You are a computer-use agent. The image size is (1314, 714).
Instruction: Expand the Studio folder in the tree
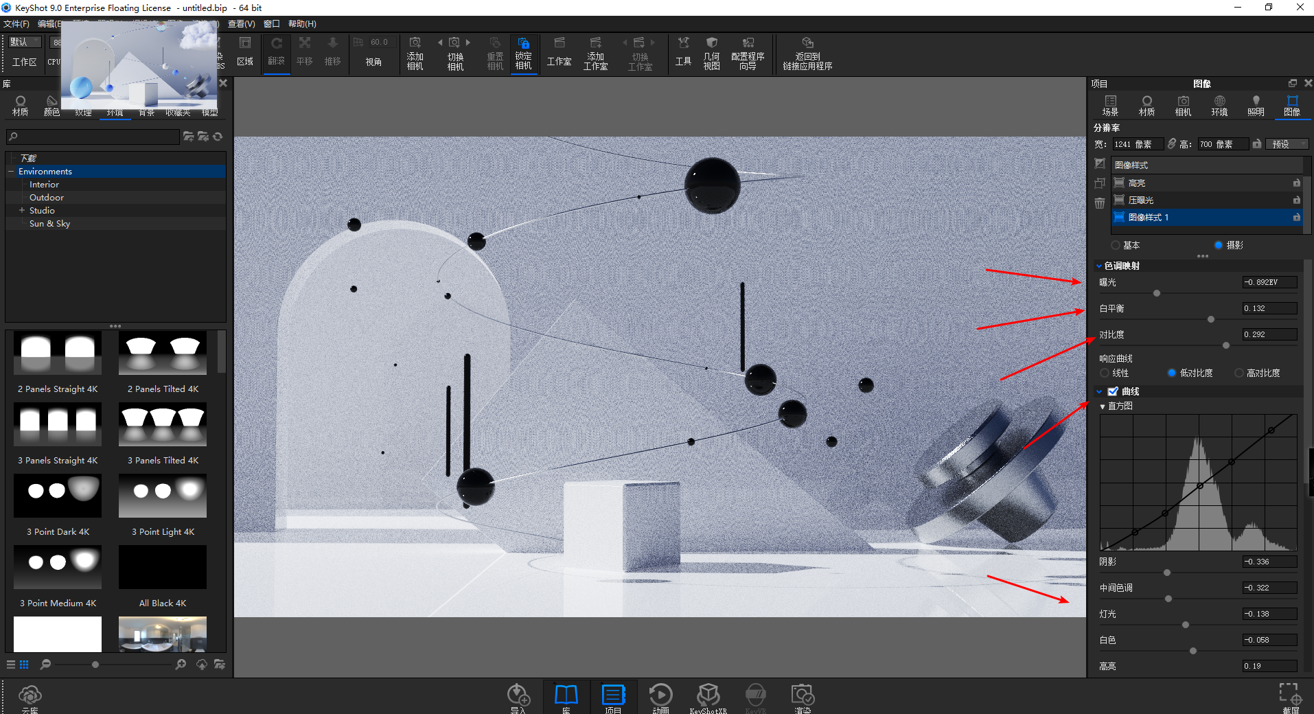(x=22, y=211)
